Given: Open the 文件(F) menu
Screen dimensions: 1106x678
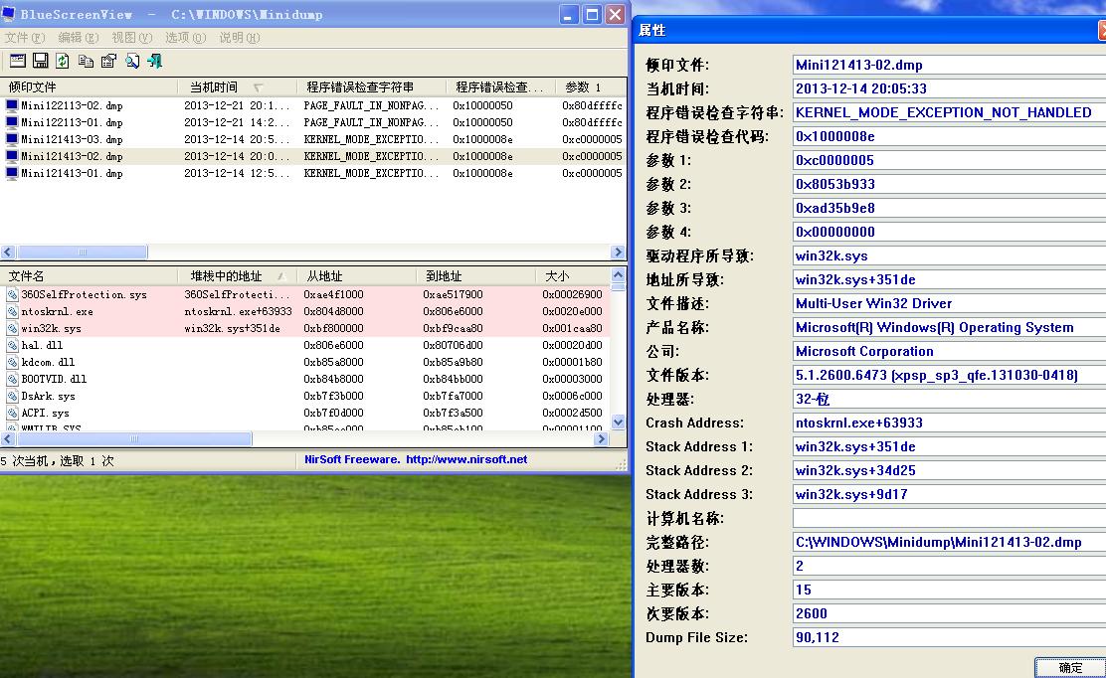Looking at the screenshot, I should point(25,38).
